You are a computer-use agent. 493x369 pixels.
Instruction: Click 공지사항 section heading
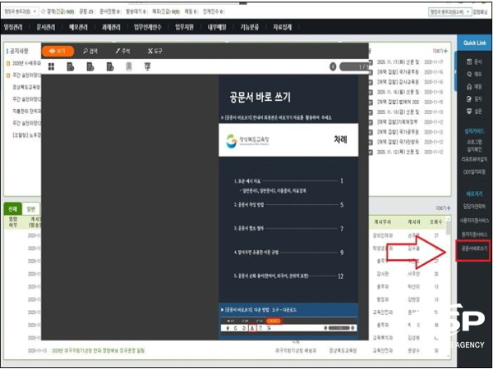pos(19,51)
